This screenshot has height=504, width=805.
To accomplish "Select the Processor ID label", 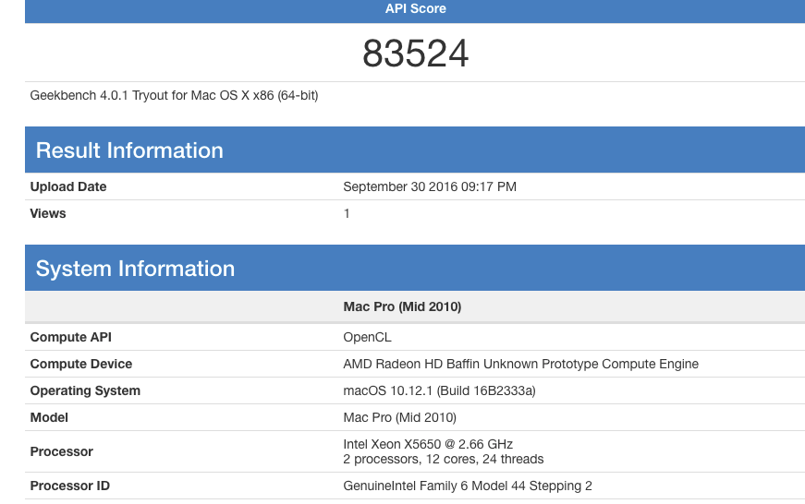I will pos(70,486).
